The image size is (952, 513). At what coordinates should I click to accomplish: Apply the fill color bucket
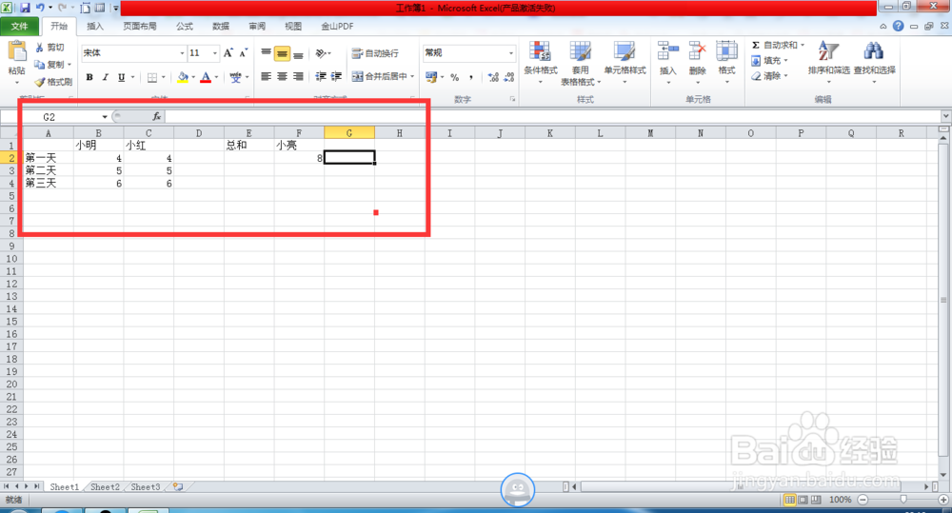(x=183, y=77)
